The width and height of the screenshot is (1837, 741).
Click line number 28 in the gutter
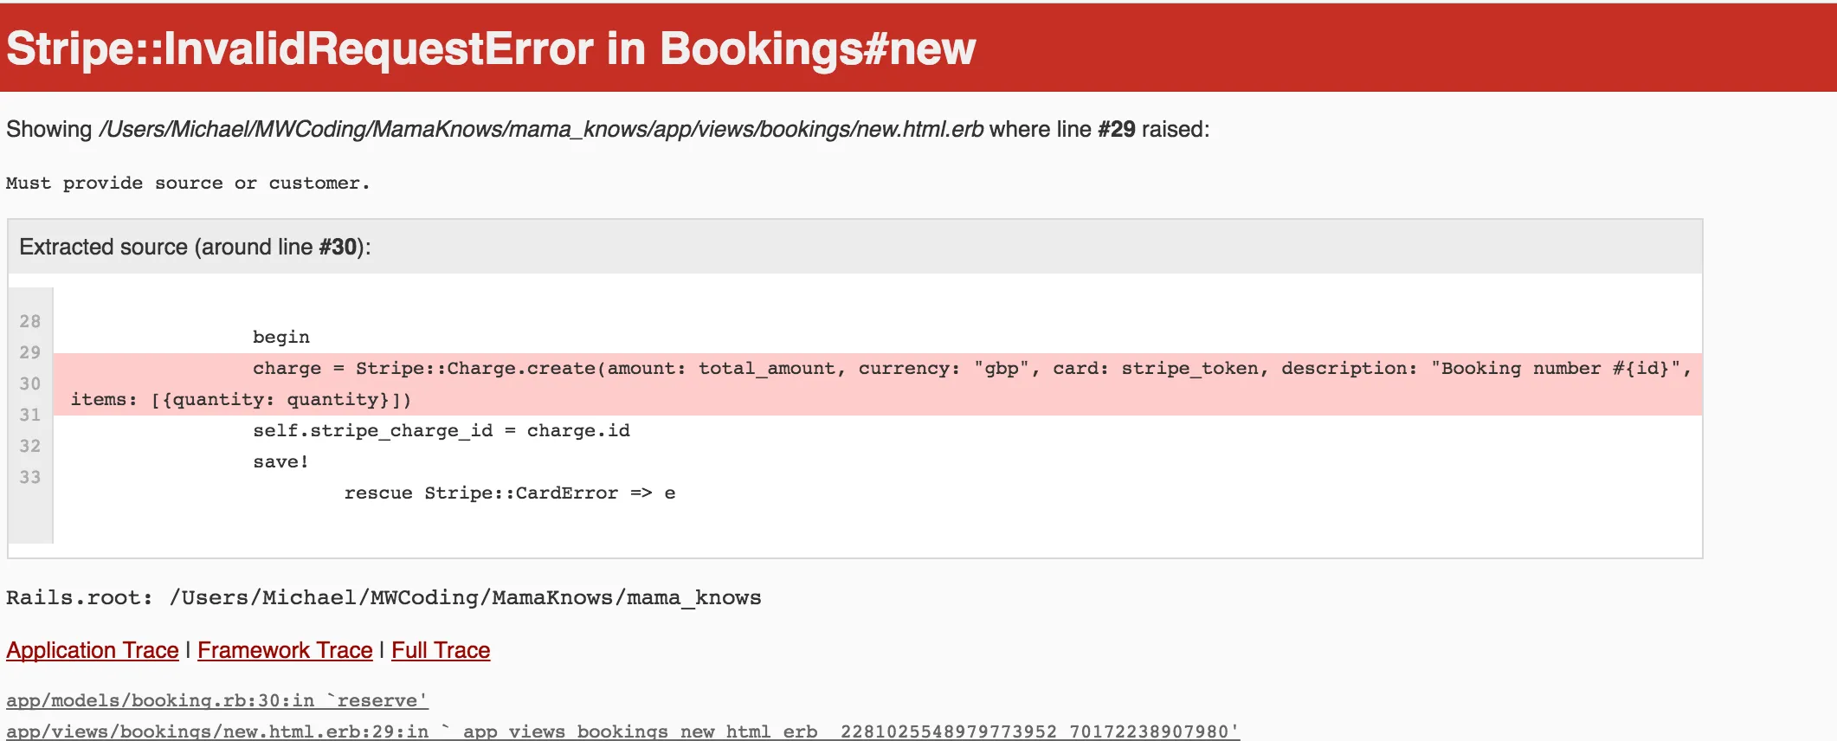(30, 321)
